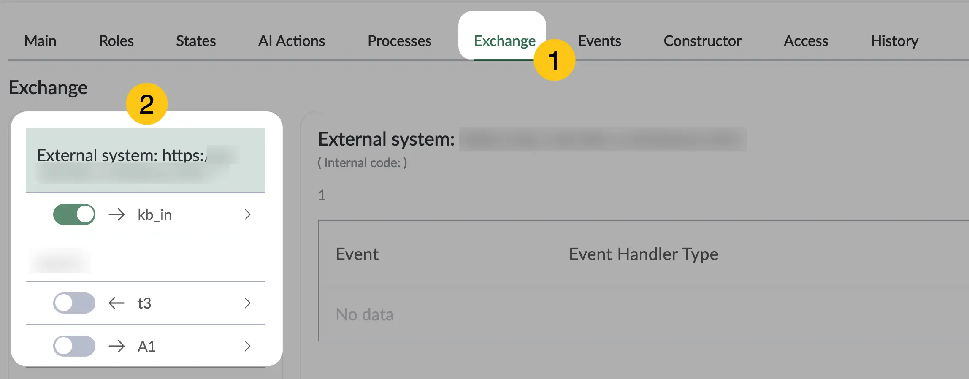This screenshot has height=379, width=969.
Task: Turn on the A1 exchange toggle
Action: tap(74, 346)
